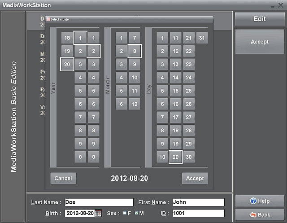
Task: Select century 19 in Year column
Action: (67, 51)
